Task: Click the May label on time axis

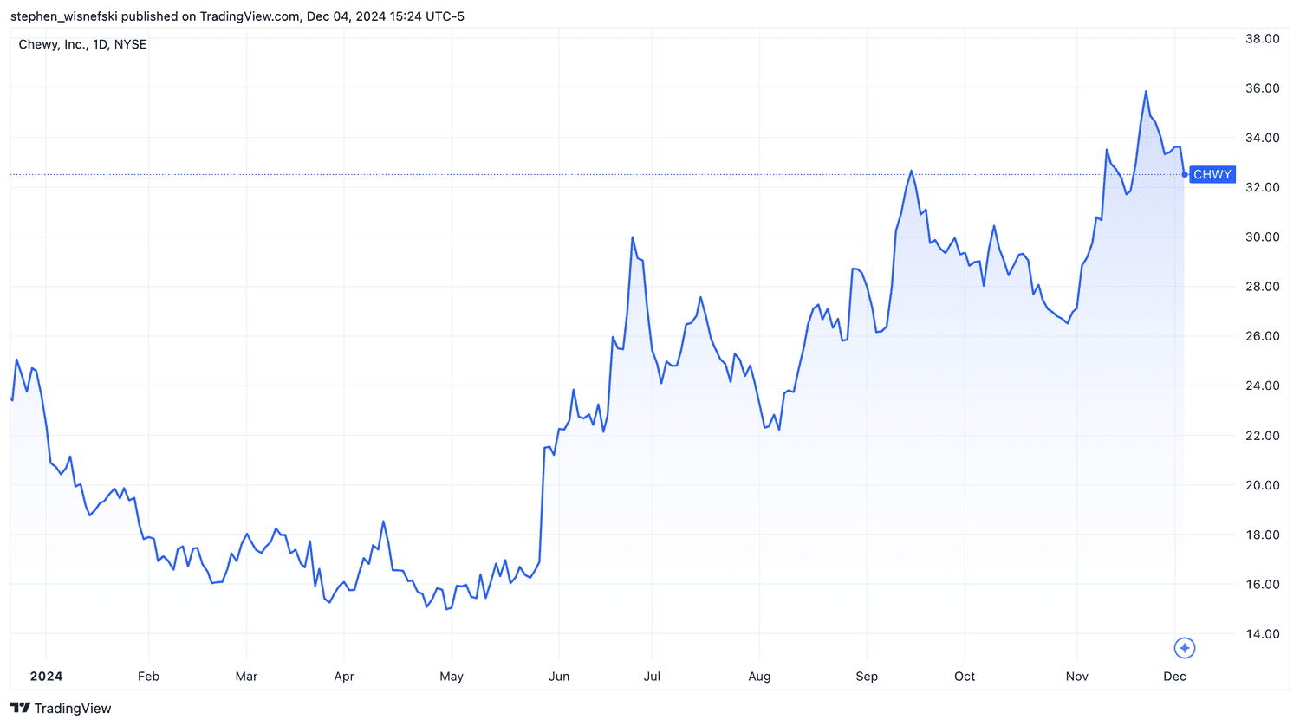Action: [452, 676]
